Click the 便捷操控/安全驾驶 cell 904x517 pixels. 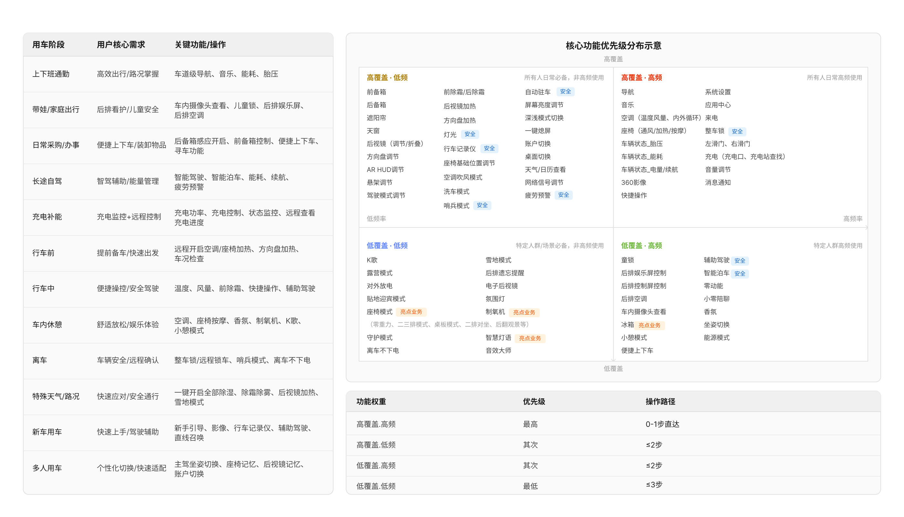tap(128, 288)
